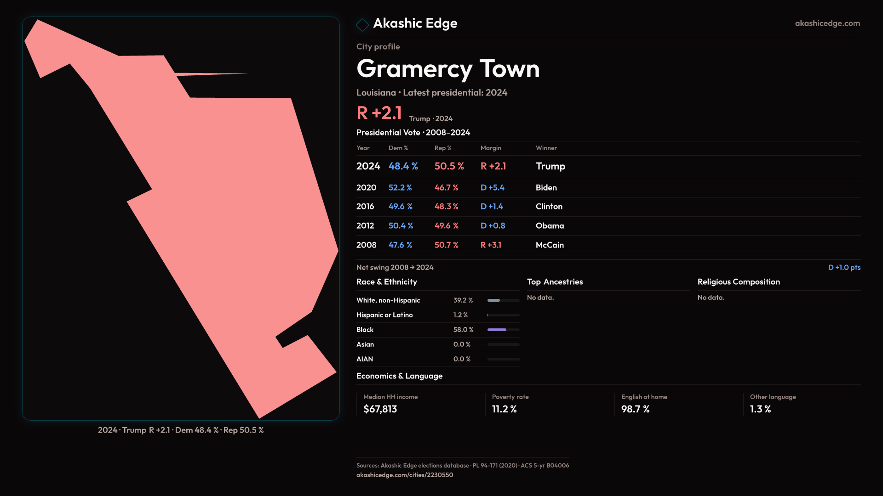Click the Winner column header
Image resolution: width=883 pixels, height=496 pixels.
546,148
